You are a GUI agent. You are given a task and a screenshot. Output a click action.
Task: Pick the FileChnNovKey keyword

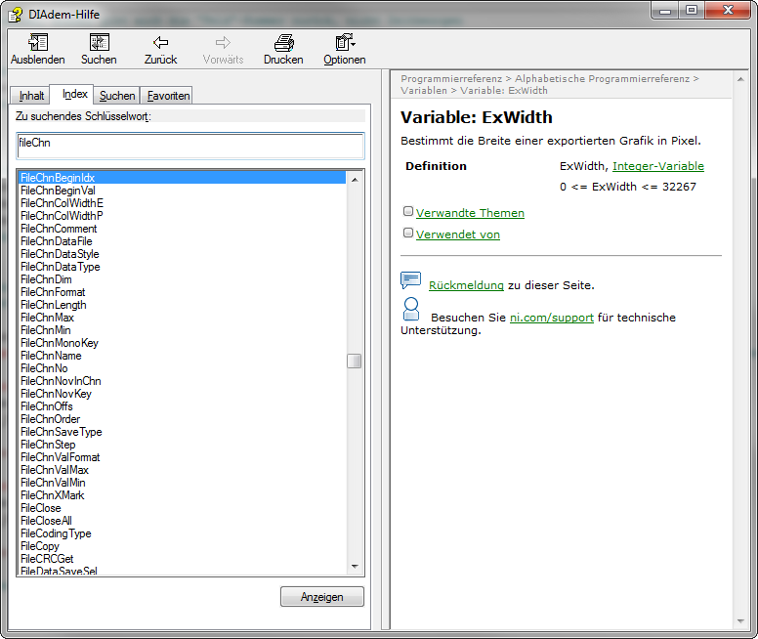click(56, 393)
